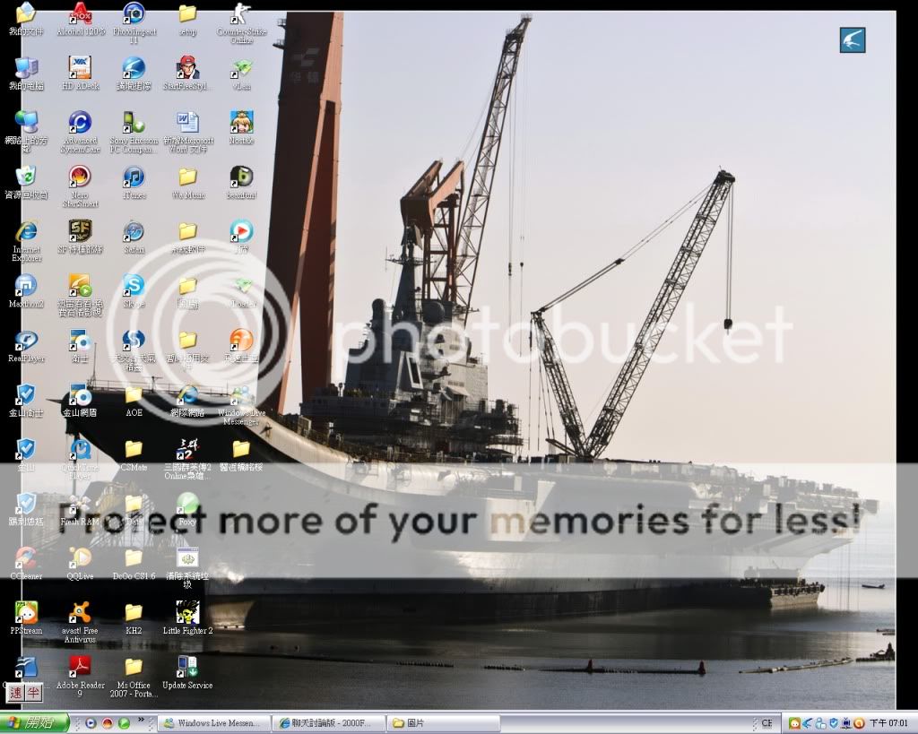Viewport: 918px width, 734px height.
Task: Switch to the 聊天討論版 browser taskbar window
Action: (330, 723)
